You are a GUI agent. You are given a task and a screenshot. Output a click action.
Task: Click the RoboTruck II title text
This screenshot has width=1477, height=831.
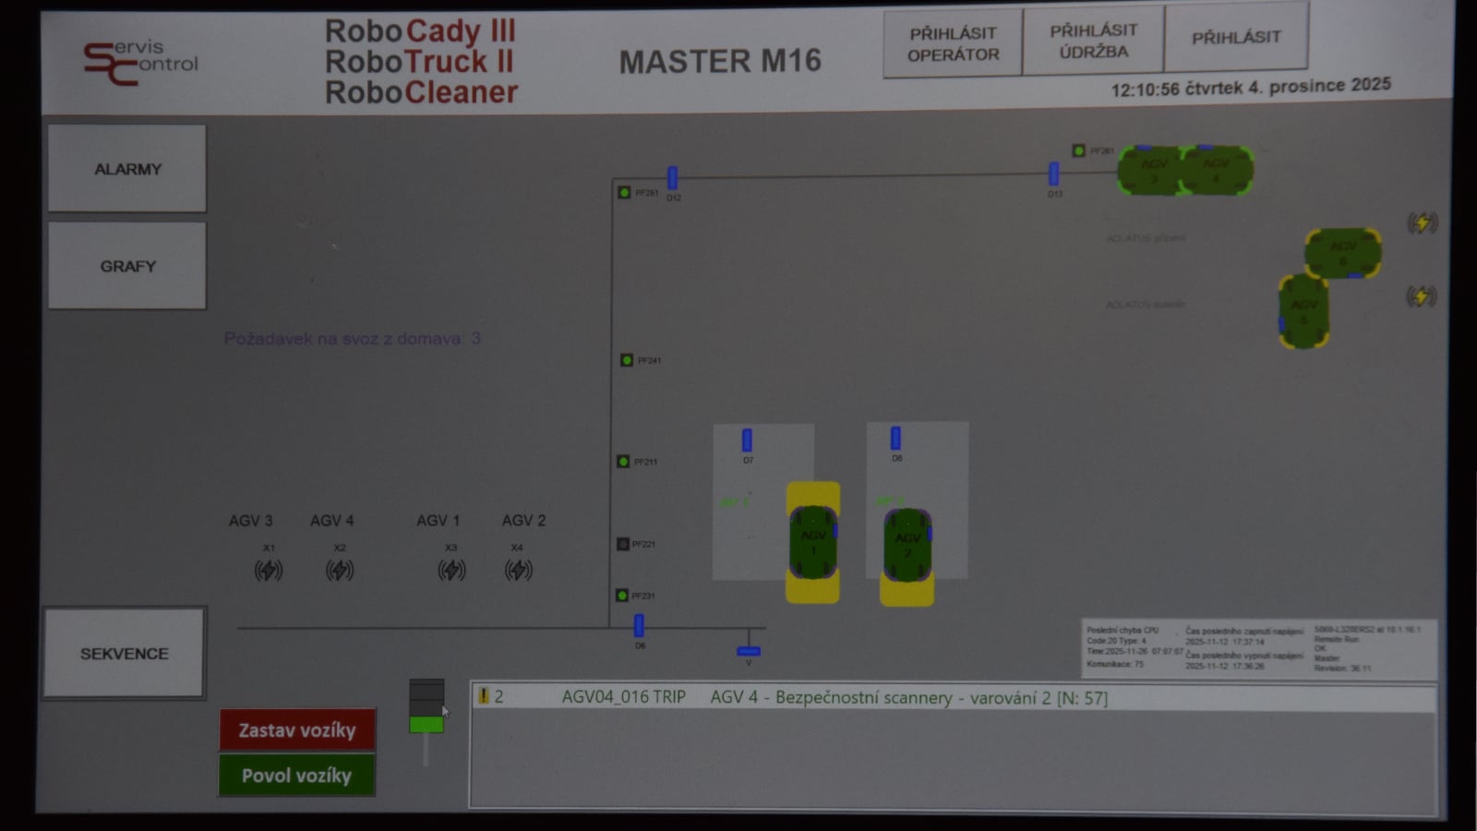click(419, 62)
